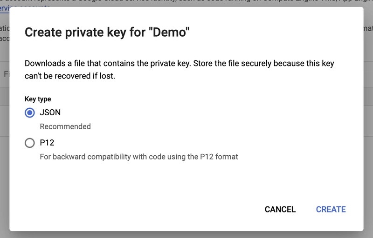Click the empty dialog area left of CANCEL
Screen dimensions: 373x238
point(140,209)
